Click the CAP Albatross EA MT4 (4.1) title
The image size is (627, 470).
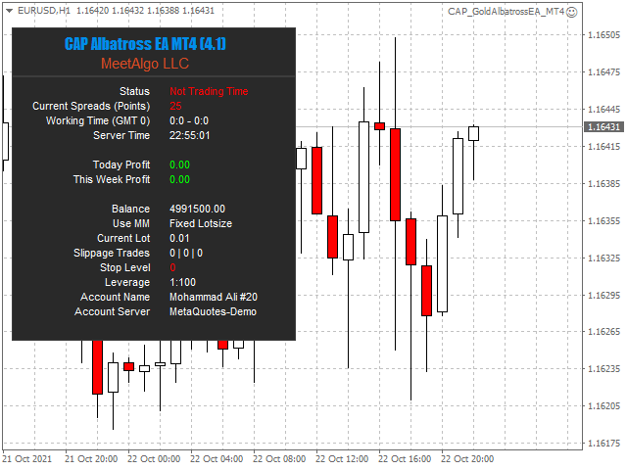pos(145,44)
